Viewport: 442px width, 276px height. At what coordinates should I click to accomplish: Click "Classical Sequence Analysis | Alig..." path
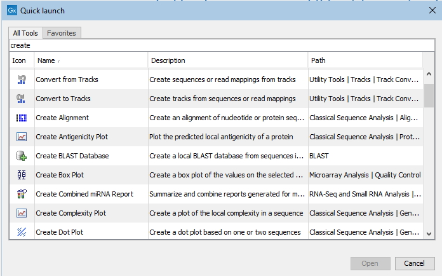point(364,118)
